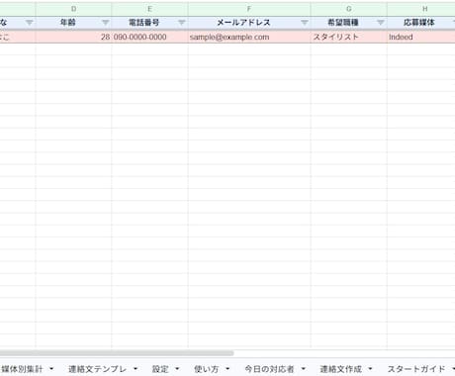Select the phone cell 090-0000-0000

point(149,37)
